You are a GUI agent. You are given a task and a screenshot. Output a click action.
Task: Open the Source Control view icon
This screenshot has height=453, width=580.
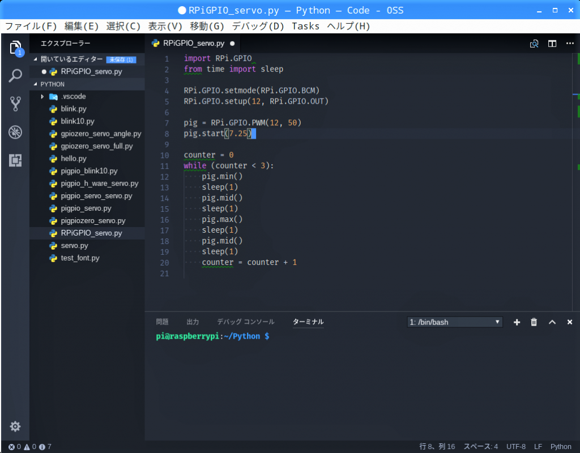15,104
